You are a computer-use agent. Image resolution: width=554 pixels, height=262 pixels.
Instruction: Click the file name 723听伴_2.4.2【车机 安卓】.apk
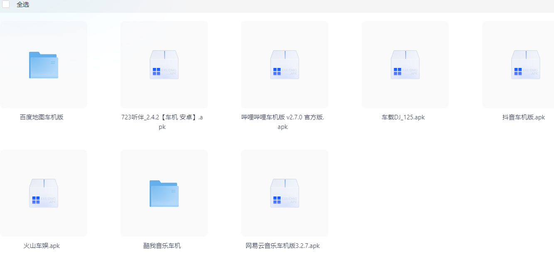(162, 122)
